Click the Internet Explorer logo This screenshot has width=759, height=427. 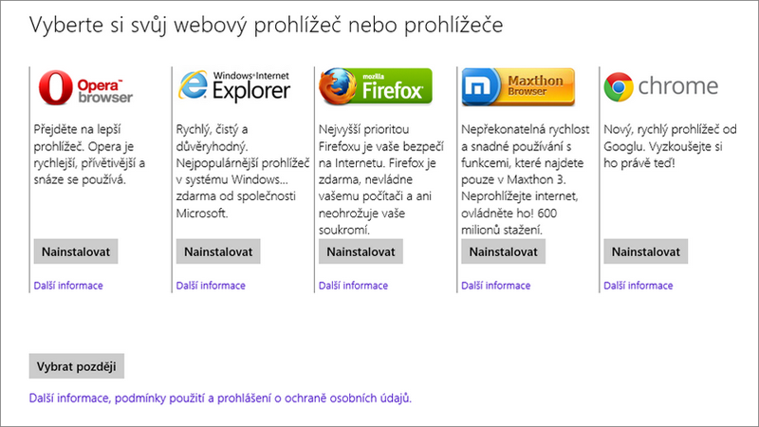tap(233, 86)
